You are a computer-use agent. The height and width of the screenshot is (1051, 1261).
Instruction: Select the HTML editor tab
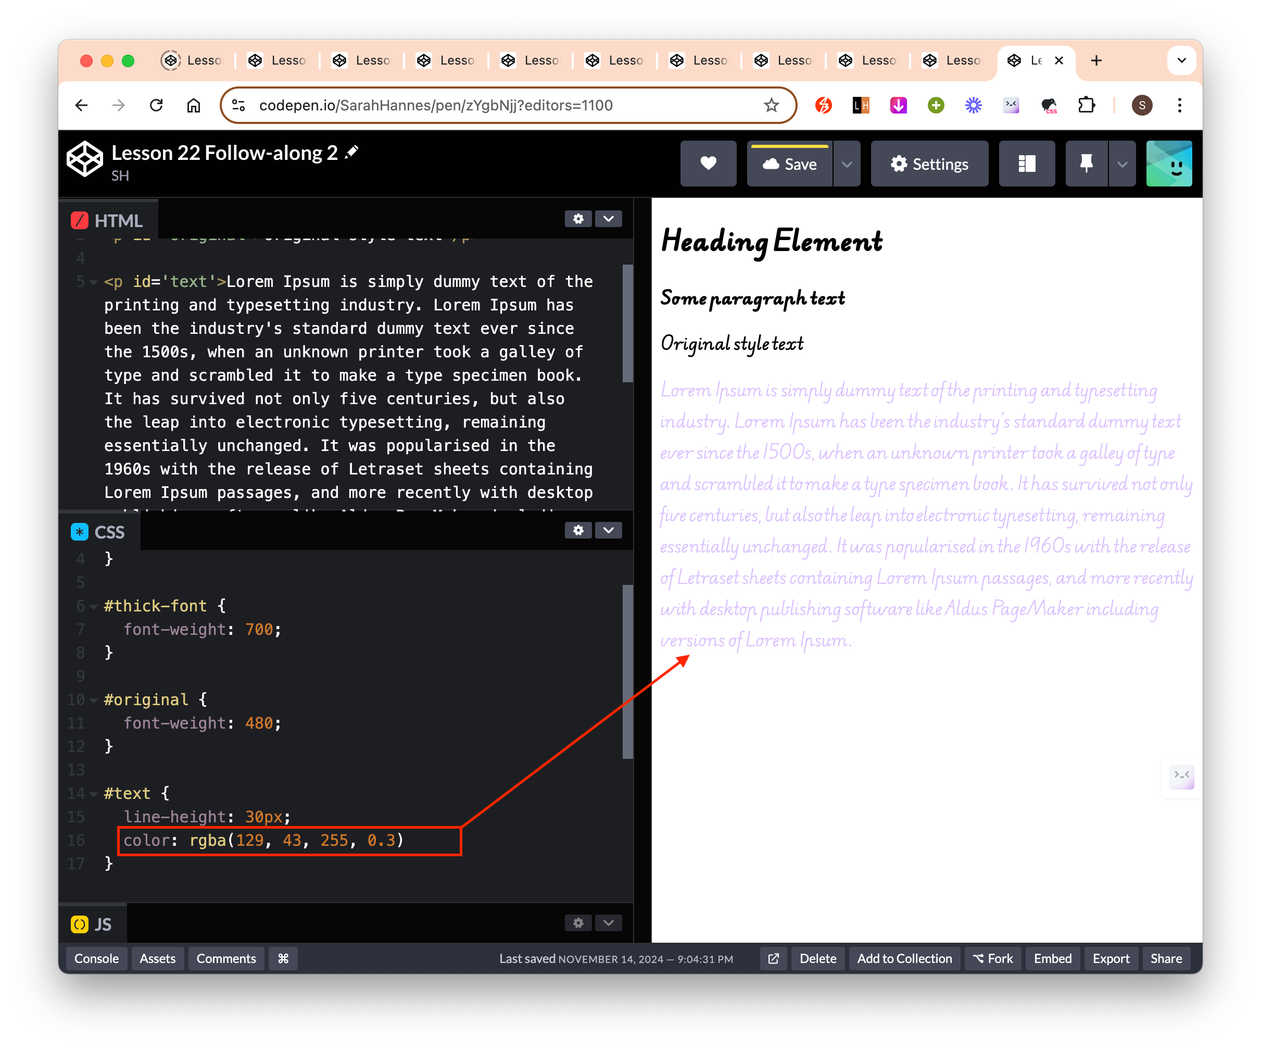point(108,220)
